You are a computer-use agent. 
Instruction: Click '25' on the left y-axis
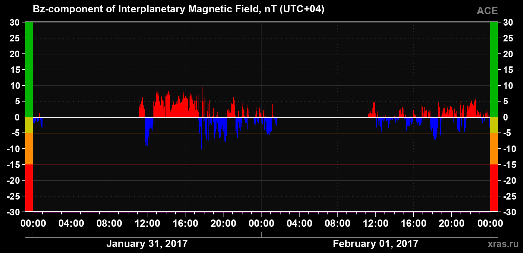[15, 38]
